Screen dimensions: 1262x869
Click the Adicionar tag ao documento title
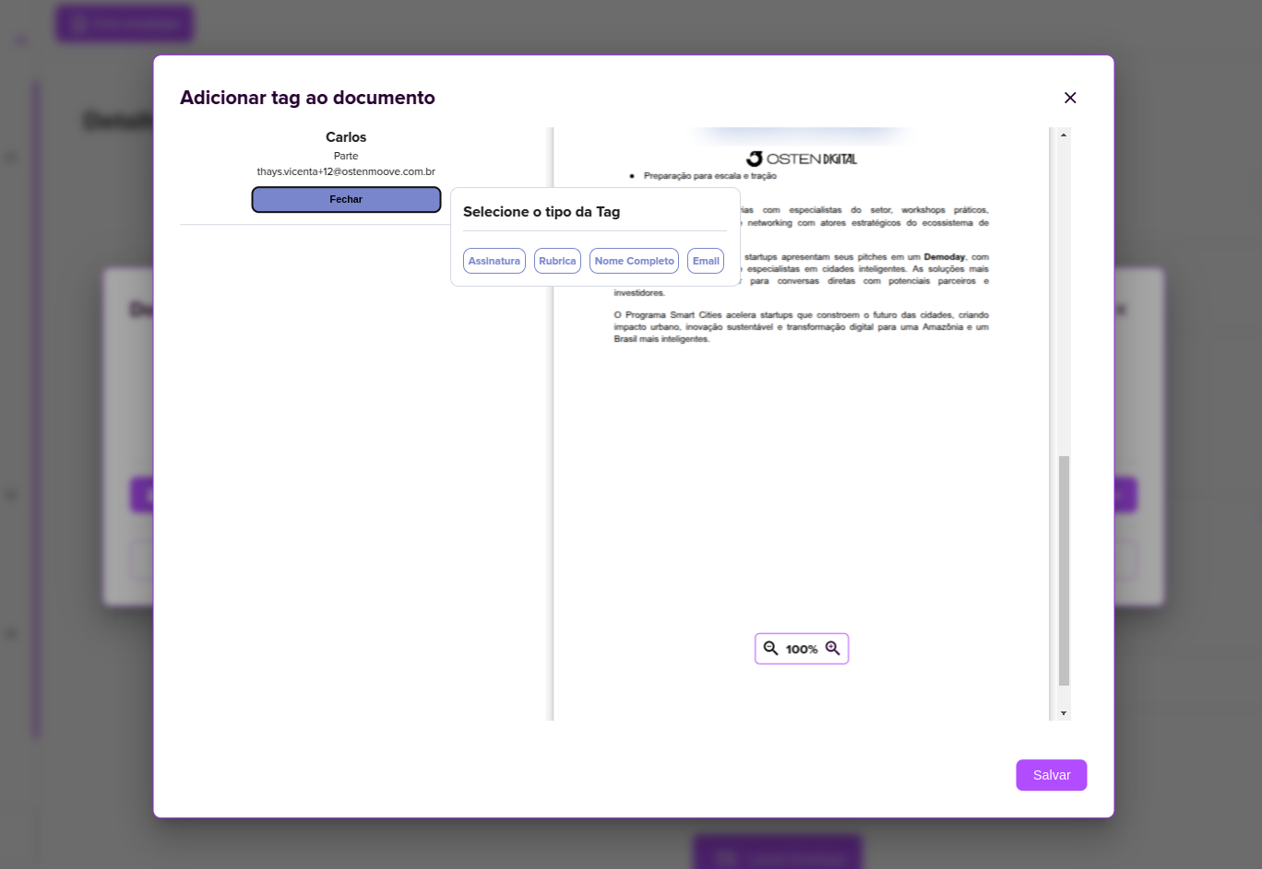[307, 98]
